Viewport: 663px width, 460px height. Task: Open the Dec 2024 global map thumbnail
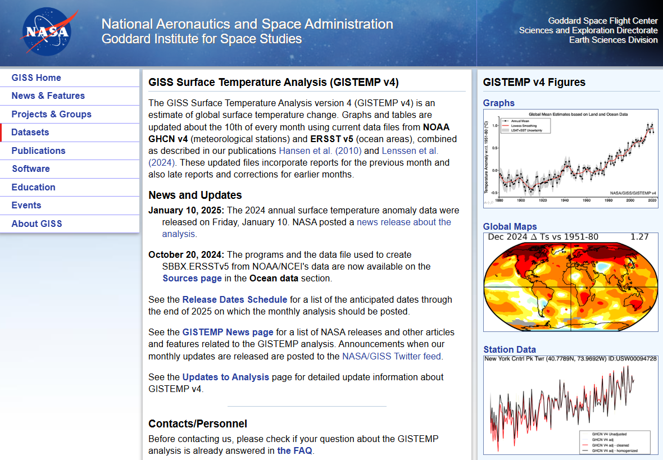click(571, 282)
